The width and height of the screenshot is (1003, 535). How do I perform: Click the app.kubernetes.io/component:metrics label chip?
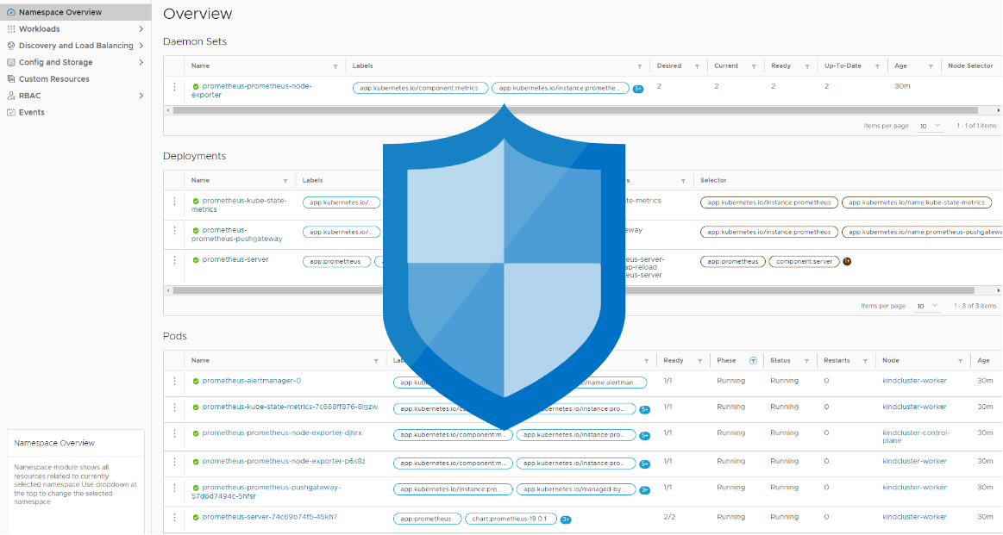420,88
